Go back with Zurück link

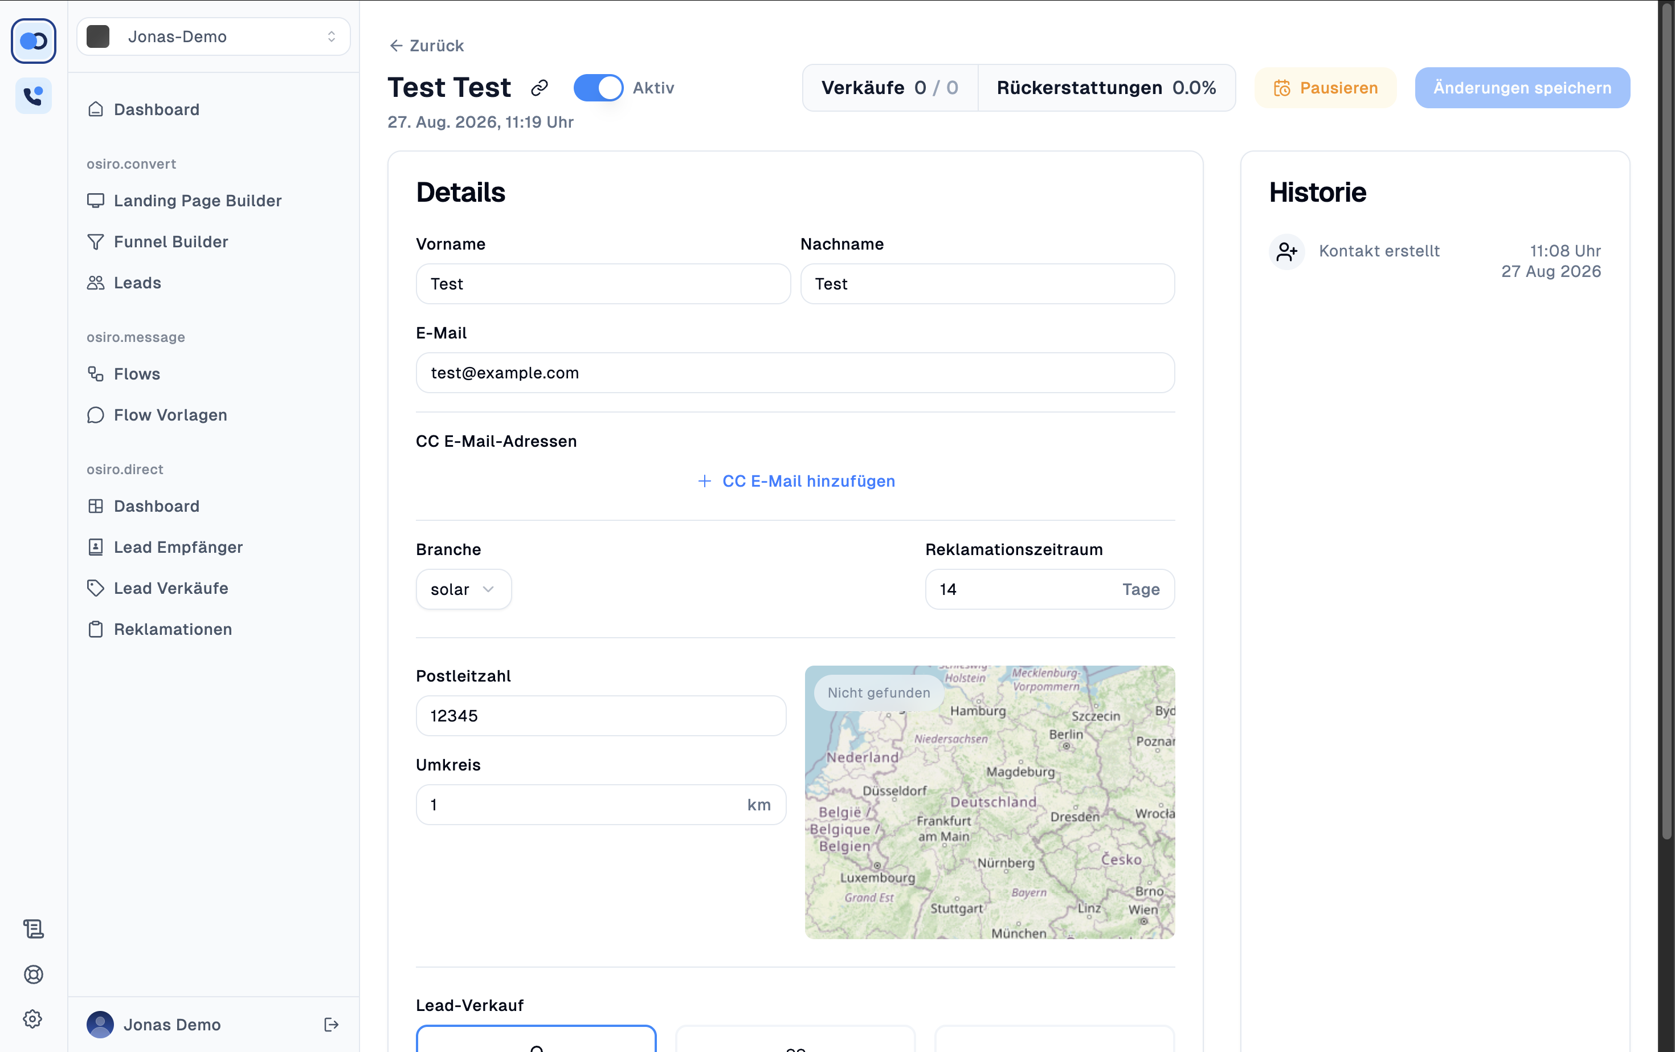(426, 45)
